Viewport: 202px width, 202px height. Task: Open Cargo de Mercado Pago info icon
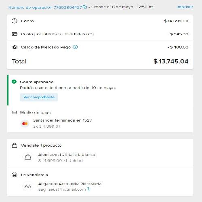[75, 47]
